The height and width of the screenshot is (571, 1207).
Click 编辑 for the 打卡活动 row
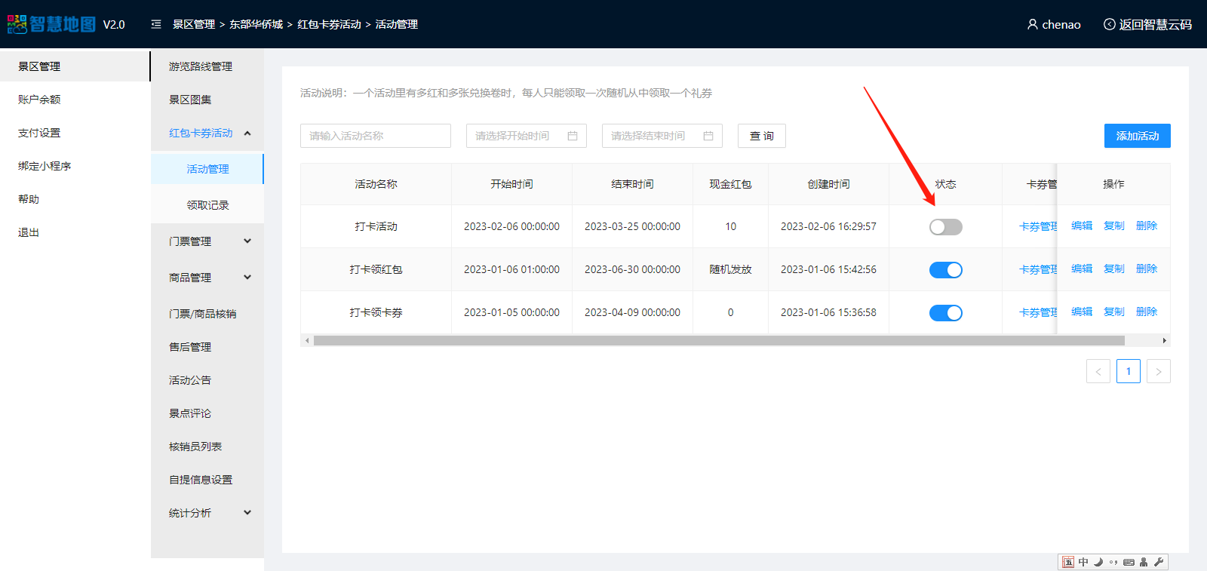1081,226
